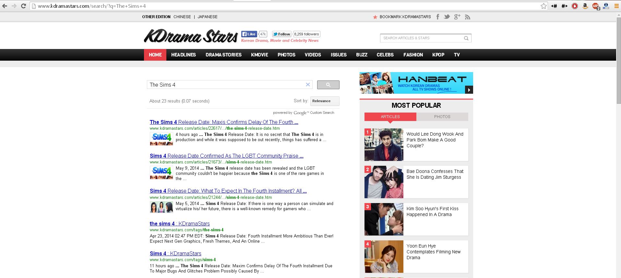Image resolution: width=621 pixels, height=278 pixels.
Task: Click the three-faces thumbnail of May 5 result
Action: click(161, 207)
